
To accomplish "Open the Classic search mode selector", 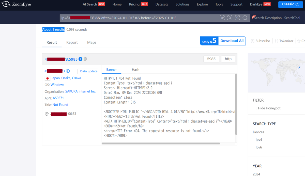I will [291, 4].
